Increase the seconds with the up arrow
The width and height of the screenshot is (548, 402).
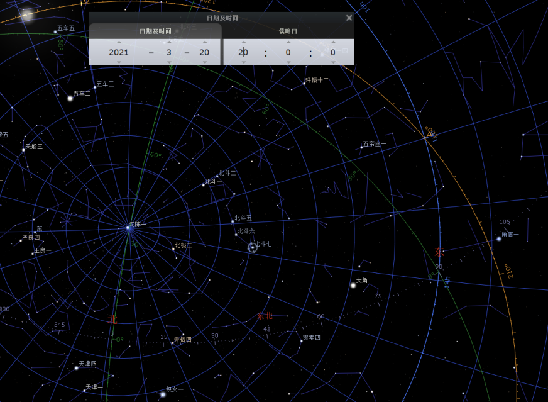pos(333,42)
